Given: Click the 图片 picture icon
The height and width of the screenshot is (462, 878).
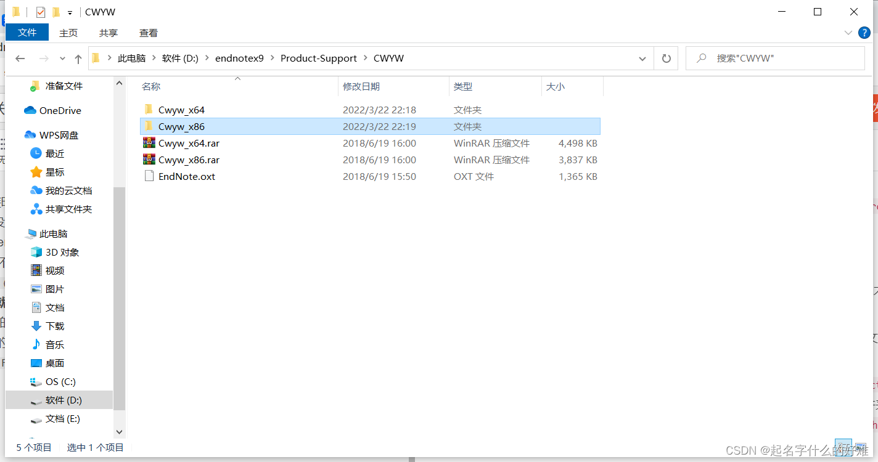Looking at the screenshot, I should (x=36, y=289).
